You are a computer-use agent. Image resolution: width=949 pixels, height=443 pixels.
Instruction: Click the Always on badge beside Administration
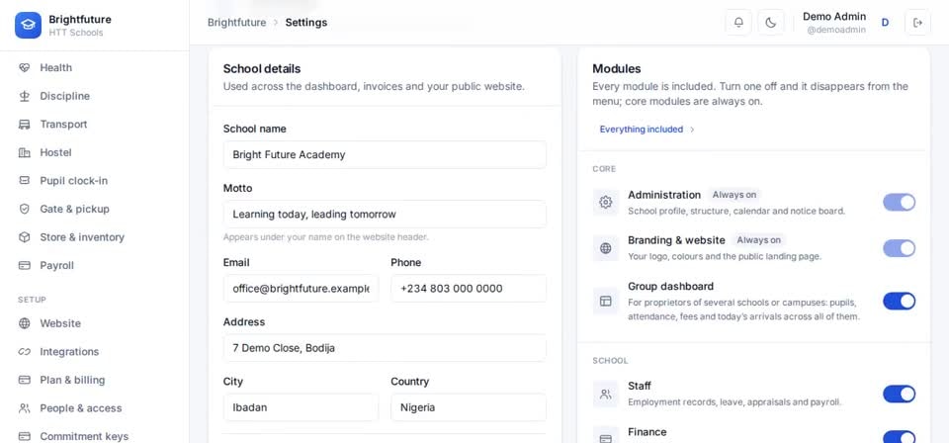click(734, 195)
